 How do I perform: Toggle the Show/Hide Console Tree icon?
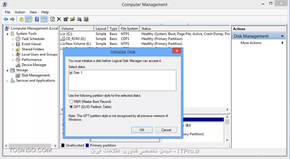[x=28, y=19]
